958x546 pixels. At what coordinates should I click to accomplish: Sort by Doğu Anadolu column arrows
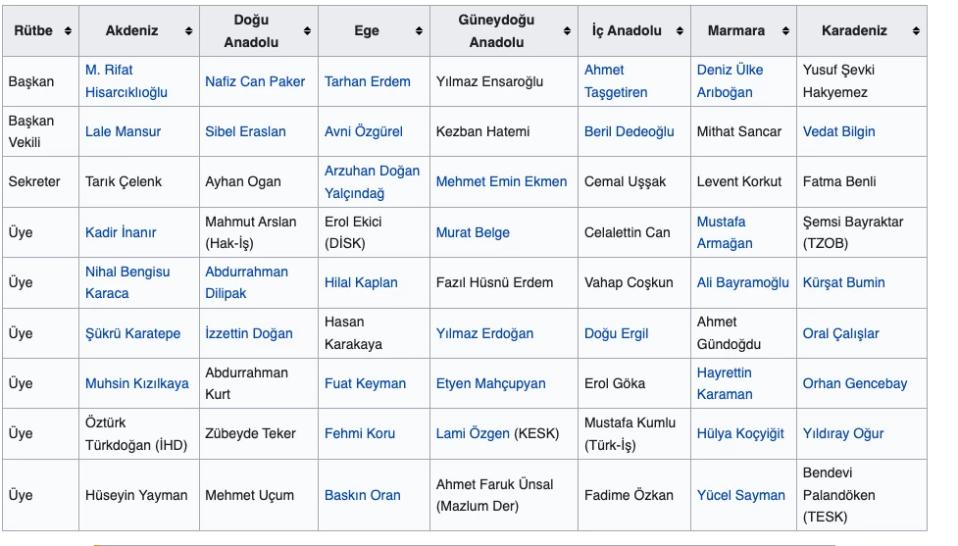pyautogui.click(x=308, y=31)
